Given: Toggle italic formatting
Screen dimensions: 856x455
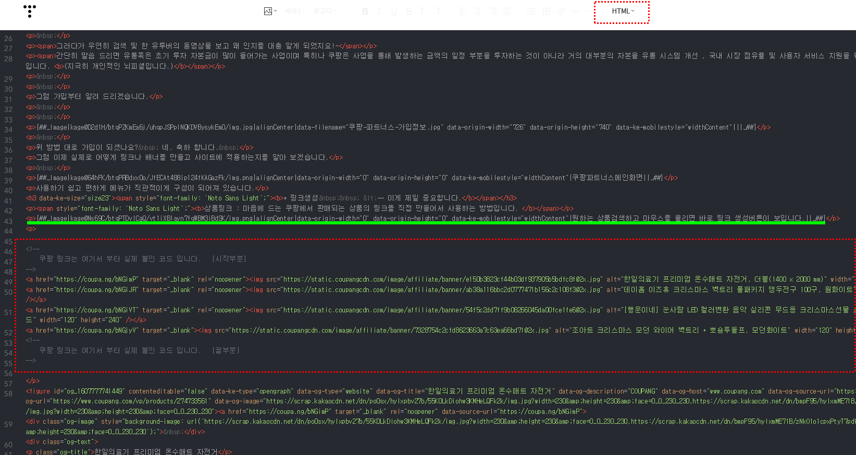Looking at the screenshot, I should [x=379, y=11].
